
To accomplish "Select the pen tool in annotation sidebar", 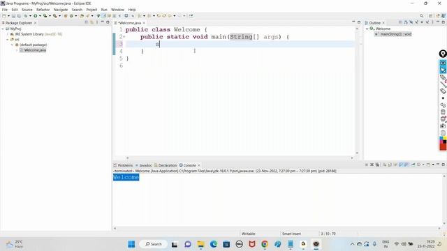I will click(x=443, y=77).
